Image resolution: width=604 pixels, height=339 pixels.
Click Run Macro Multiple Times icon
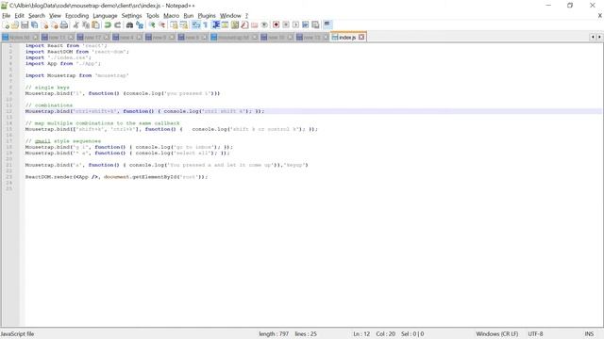tap(306, 25)
